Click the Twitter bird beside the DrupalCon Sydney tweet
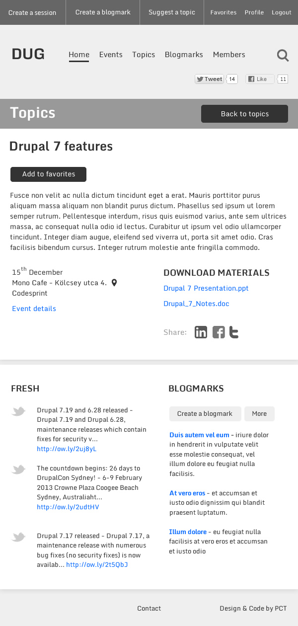Image resolution: width=298 pixels, height=626 pixels. click(x=18, y=469)
